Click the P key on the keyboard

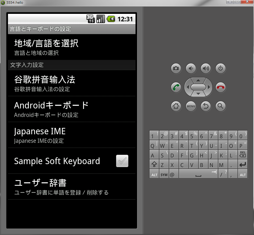(243, 144)
